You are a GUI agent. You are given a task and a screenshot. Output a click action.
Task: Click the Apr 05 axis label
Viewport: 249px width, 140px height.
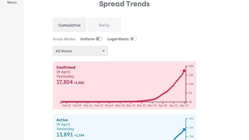pos(163,105)
